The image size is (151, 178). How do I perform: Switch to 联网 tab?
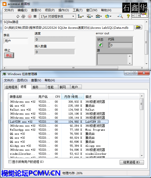coord(64,87)
